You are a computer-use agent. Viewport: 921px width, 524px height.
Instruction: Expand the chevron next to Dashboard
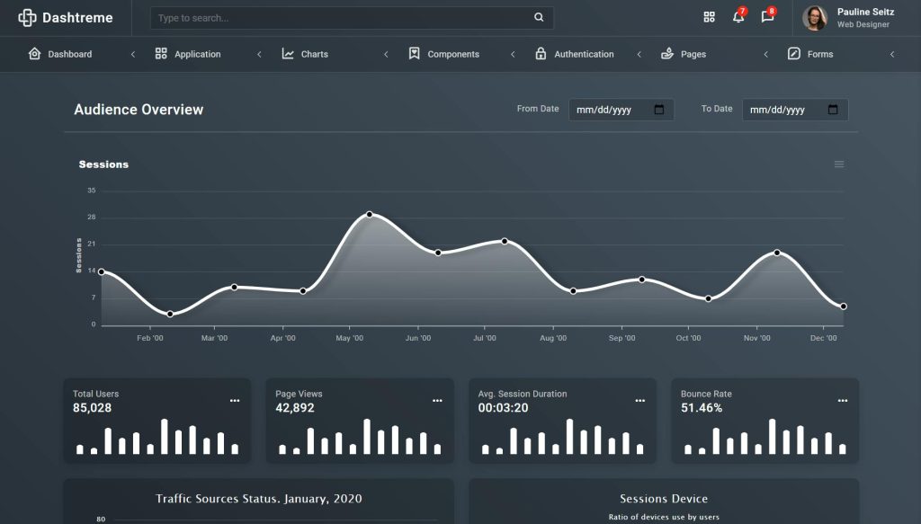[132, 54]
